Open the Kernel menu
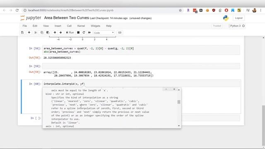The width and height of the screenshot is (265, 149). click(81, 26)
